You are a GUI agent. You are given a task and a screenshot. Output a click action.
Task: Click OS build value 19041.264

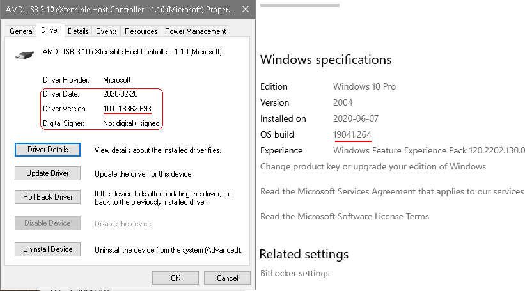[352, 134]
